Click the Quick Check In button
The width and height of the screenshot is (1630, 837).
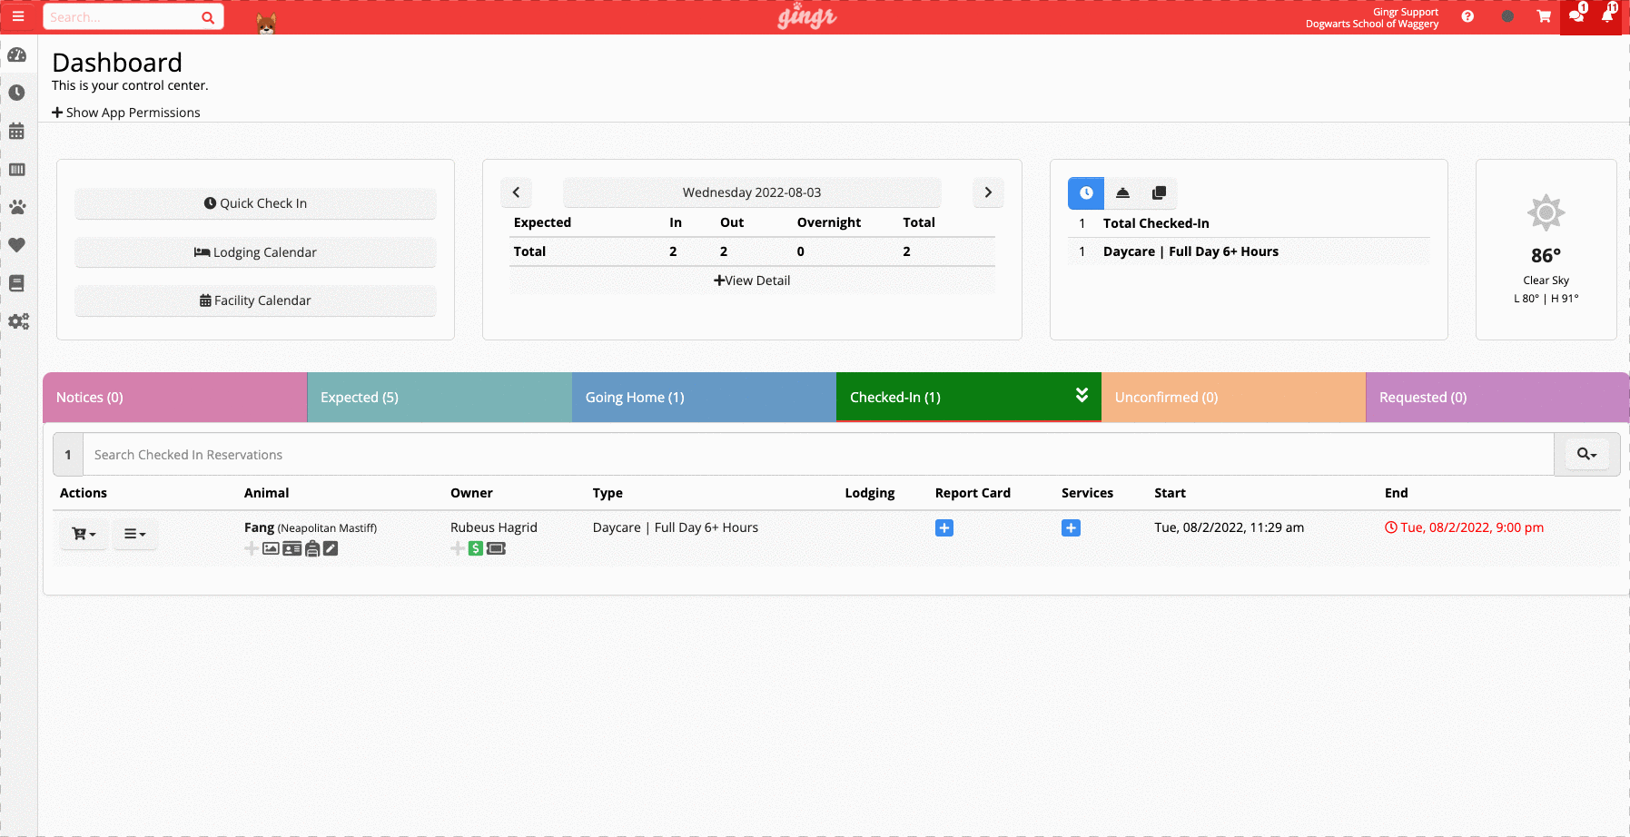(x=255, y=203)
